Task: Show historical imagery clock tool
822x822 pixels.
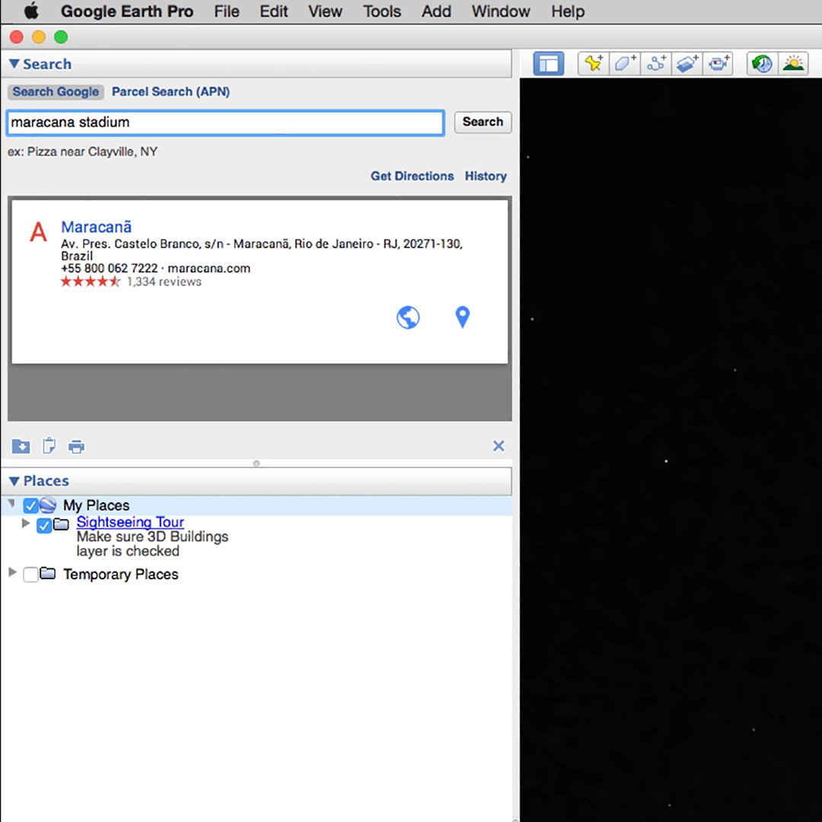Action: 762,64
